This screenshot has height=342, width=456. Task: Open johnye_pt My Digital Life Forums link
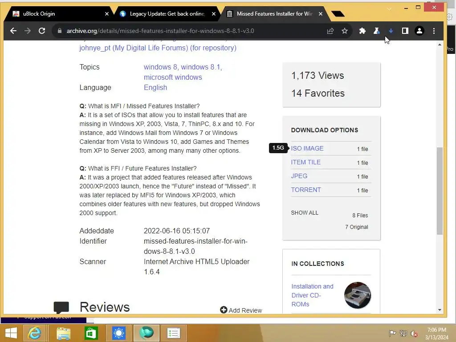[158, 48]
